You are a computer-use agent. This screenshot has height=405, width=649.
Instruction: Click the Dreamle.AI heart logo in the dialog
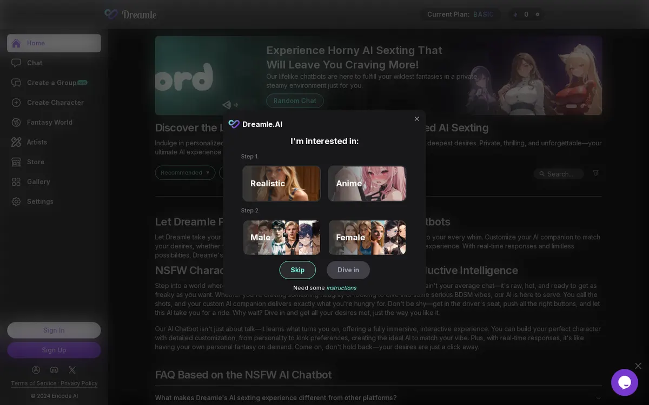click(x=234, y=124)
